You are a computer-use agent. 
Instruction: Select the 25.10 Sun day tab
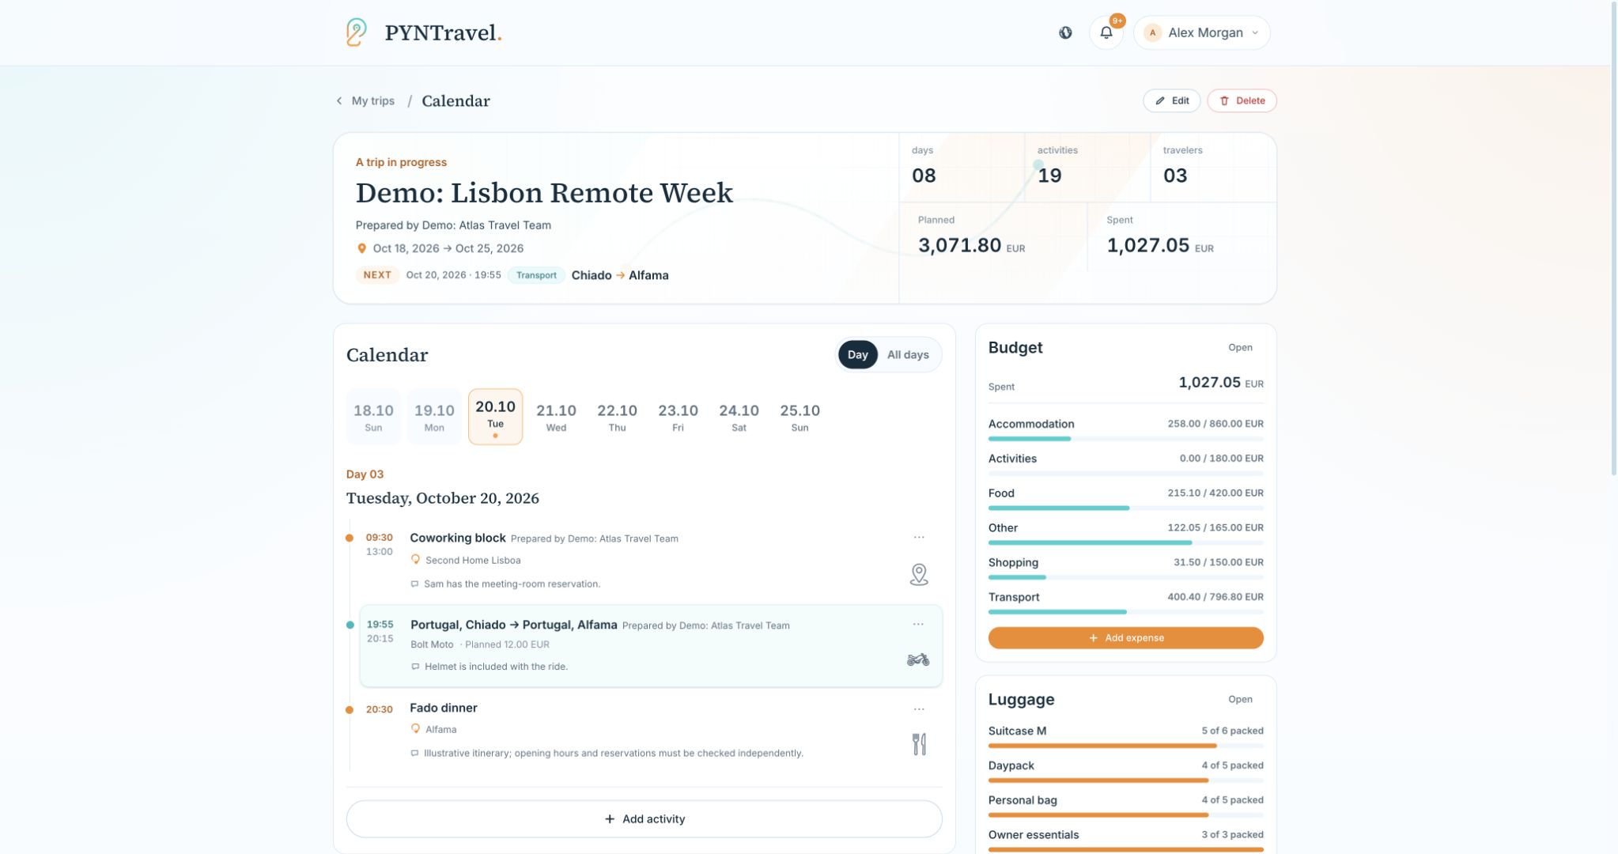click(800, 417)
